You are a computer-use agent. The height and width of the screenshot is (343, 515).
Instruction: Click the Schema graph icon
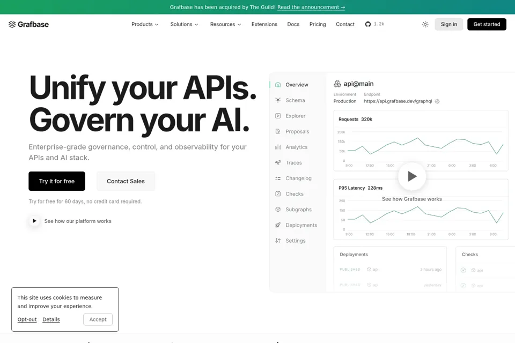(278, 100)
